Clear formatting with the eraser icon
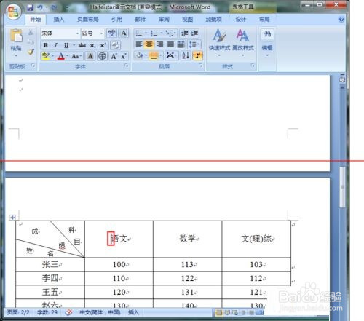Screen dimensions: 364x321 click(115, 45)
